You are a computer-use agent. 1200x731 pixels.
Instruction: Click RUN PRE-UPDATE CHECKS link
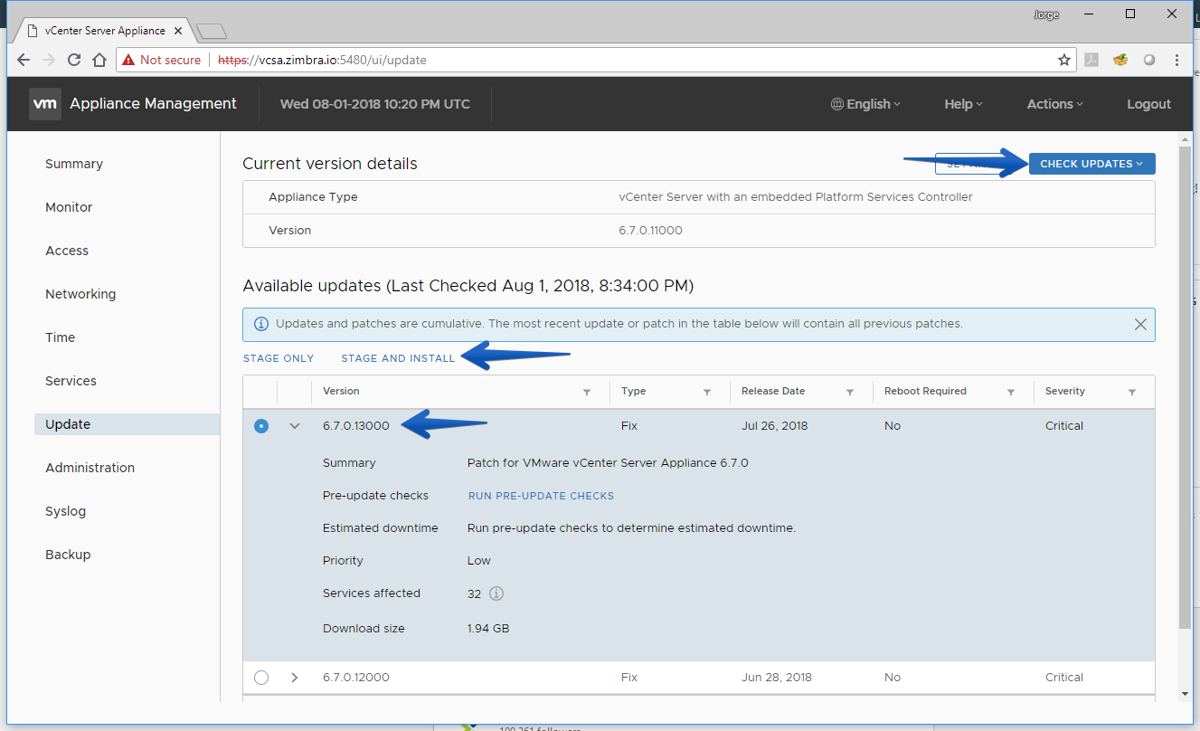pyautogui.click(x=541, y=496)
